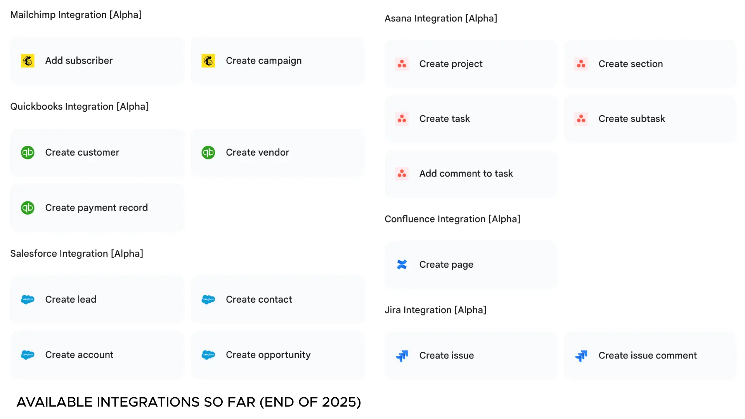Viewport: 745px width, 419px height.
Task: Select the Create vendor action card
Action: (277, 152)
